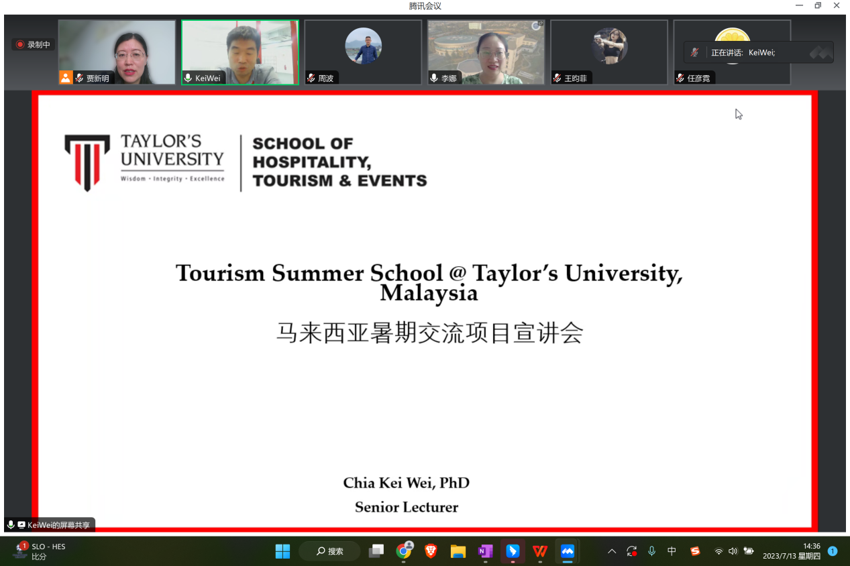Open WPS Office from the taskbar

[x=540, y=551]
